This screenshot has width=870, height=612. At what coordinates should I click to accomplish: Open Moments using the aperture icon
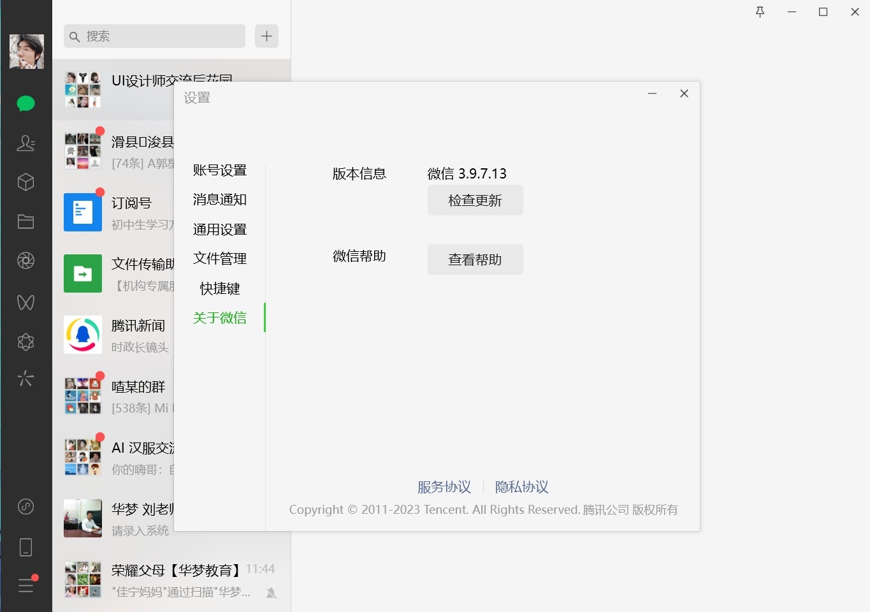click(25, 260)
